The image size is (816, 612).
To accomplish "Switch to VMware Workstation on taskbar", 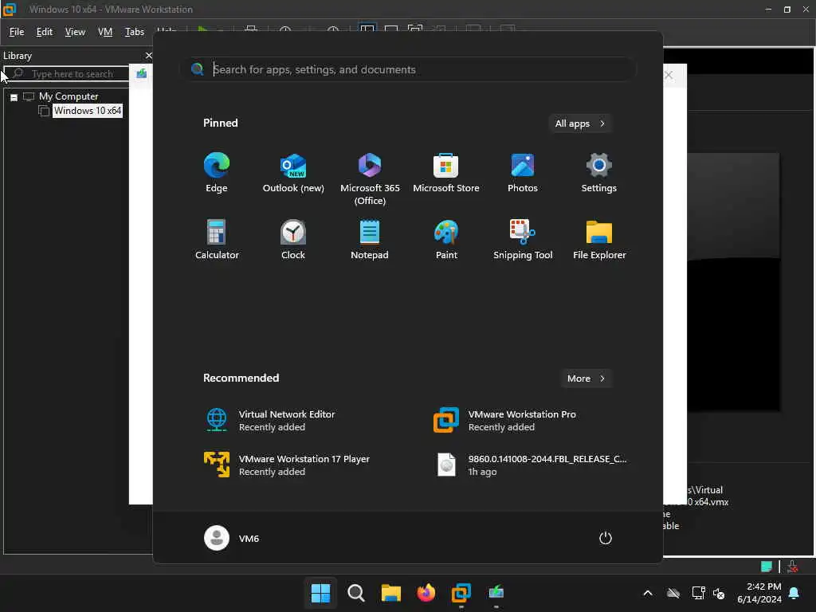I will [x=461, y=593].
